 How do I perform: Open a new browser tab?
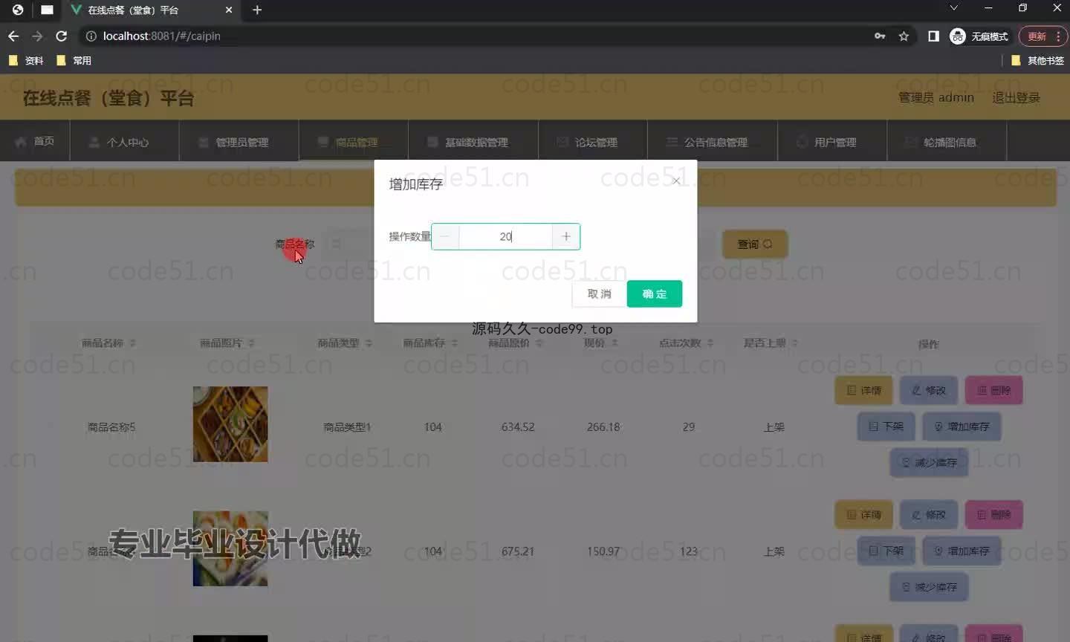[x=257, y=10]
